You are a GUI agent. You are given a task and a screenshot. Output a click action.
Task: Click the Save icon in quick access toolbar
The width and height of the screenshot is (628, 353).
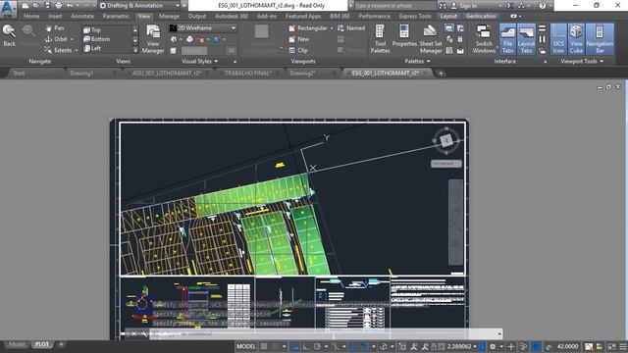click(x=47, y=6)
